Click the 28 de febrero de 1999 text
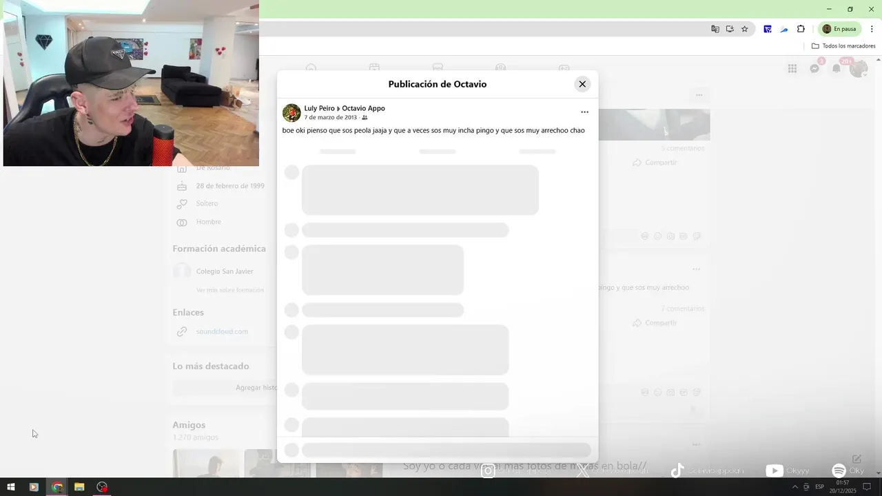The width and height of the screenshot is (882, 496). [x=230, y=186]
